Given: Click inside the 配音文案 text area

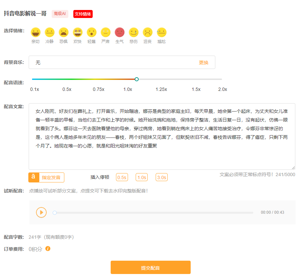Looking at the screenshot, I should pyautogui.click(x=162, y=137).
